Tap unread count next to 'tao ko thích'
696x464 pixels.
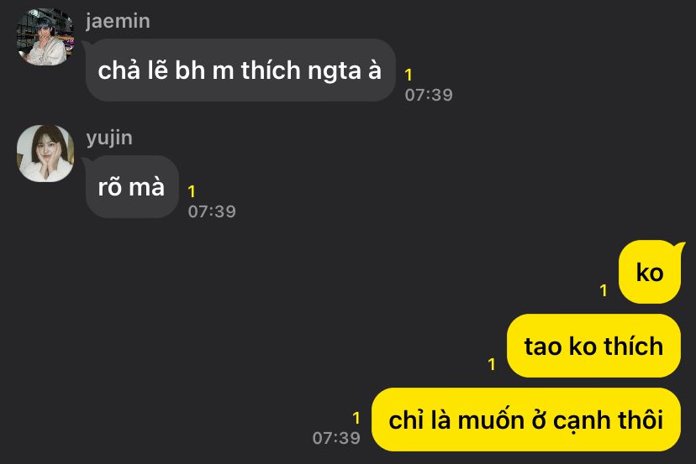pos(492,364)
